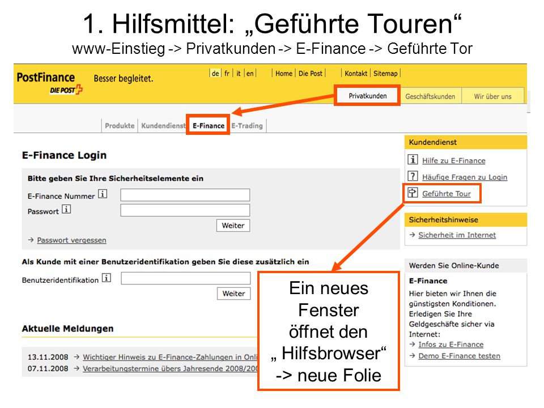Click info icon next to Passwort

(x=66, y=209)
